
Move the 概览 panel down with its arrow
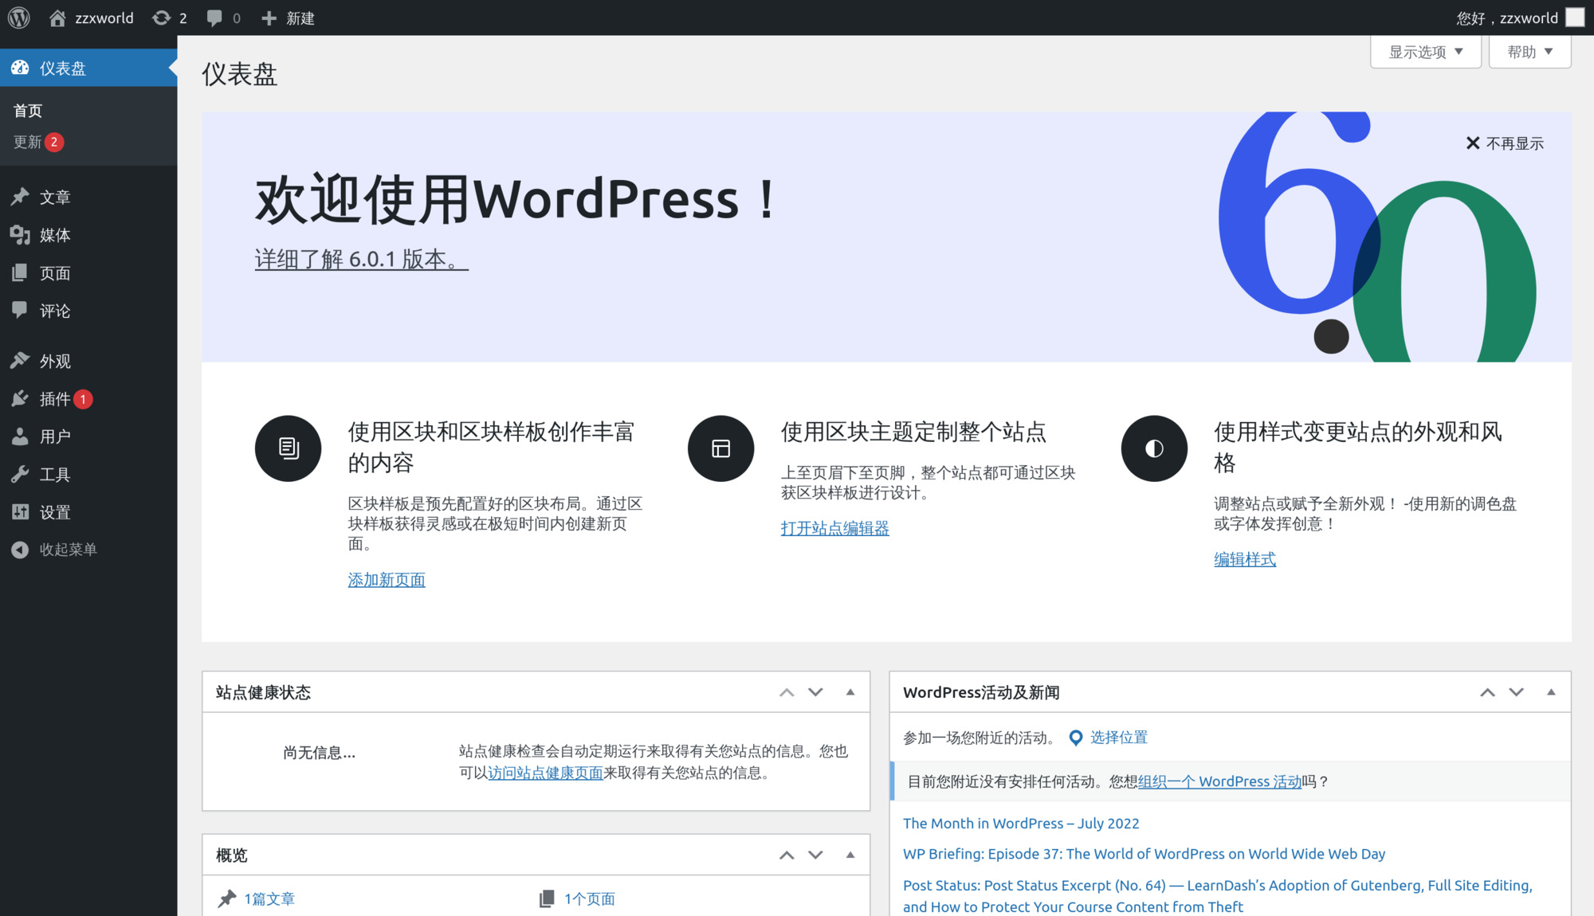tap(815, 855)
